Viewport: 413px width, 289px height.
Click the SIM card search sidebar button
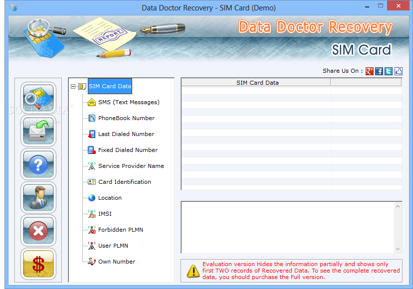[x=38, y=98]
